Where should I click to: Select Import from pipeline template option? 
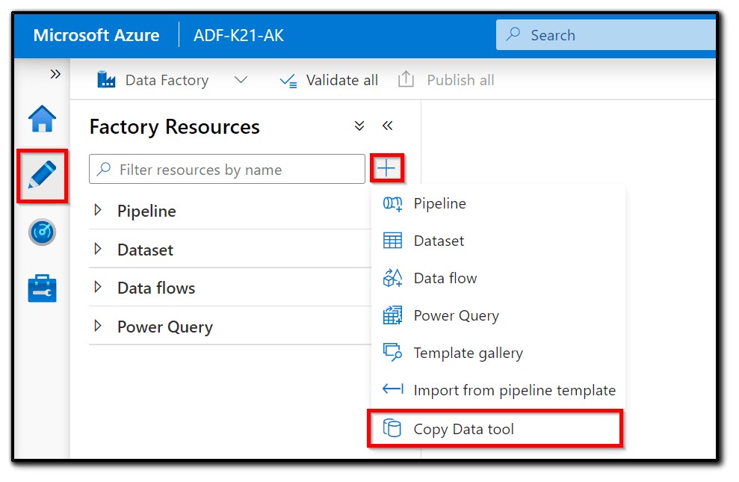pyautogui.click(x=515, y=390)
